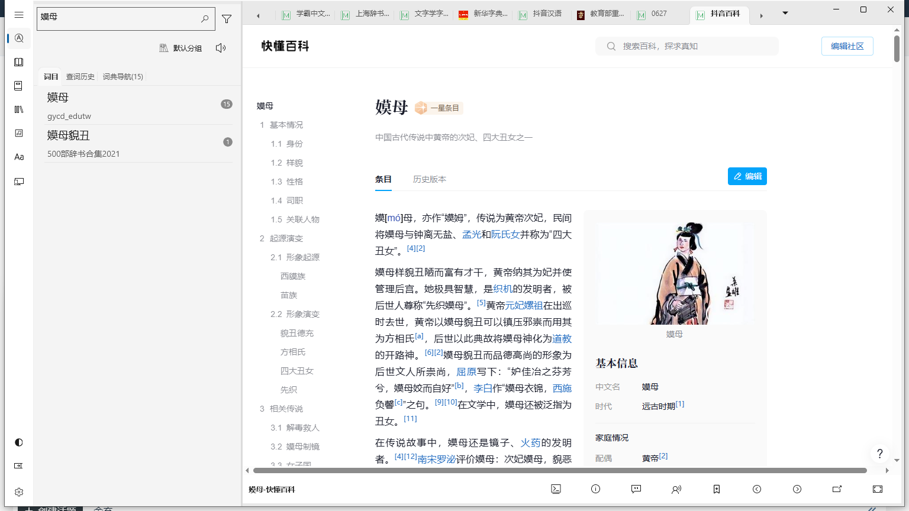Toggle fullscreen view in bottom toolbar

coord(877,489)
